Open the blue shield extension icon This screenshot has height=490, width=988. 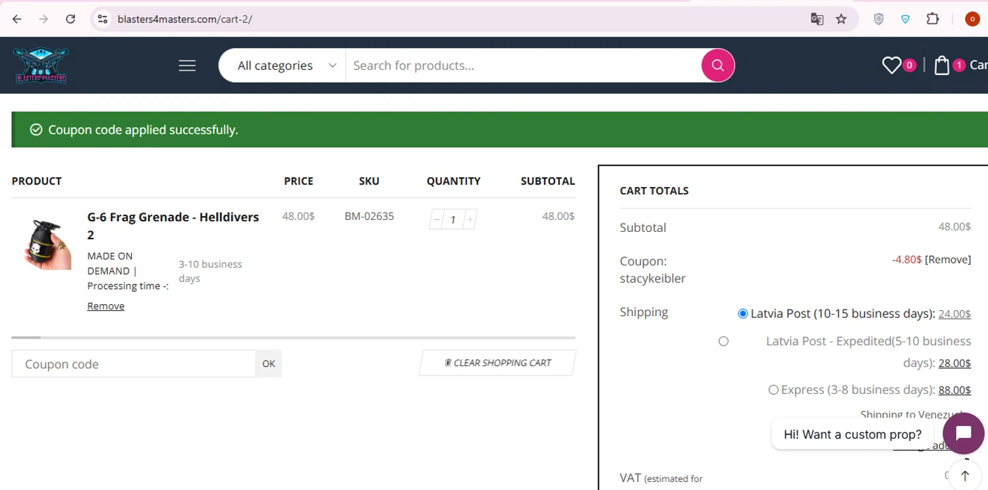tap(906, 19)
